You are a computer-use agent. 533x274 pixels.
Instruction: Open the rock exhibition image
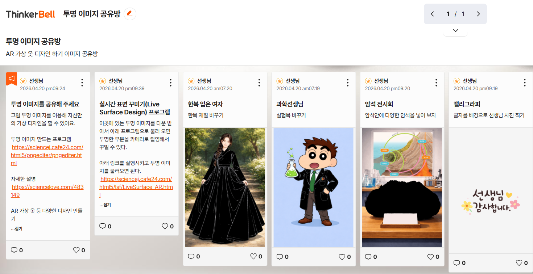[x=402, y=187]
